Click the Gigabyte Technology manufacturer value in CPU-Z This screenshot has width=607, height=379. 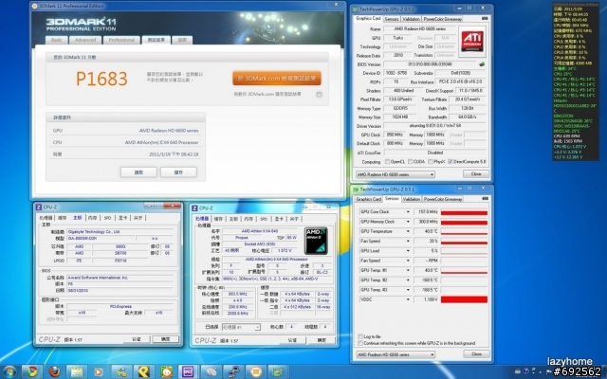[x=120, y=231]
